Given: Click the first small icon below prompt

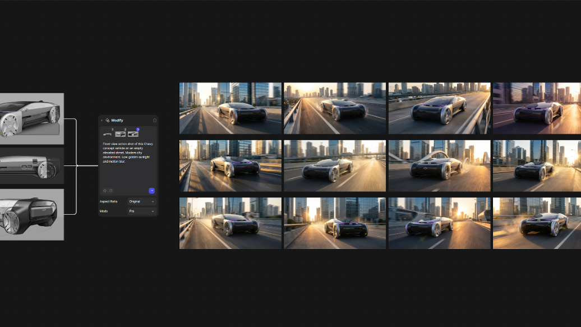Looking at the screenshot, I should (105, 191).
